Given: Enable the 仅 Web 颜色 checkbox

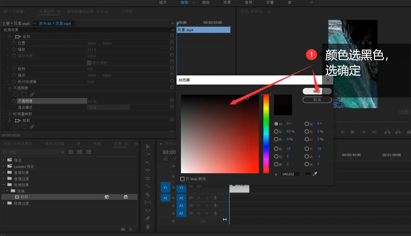Looking at the screenshot, I should [183, 179].
